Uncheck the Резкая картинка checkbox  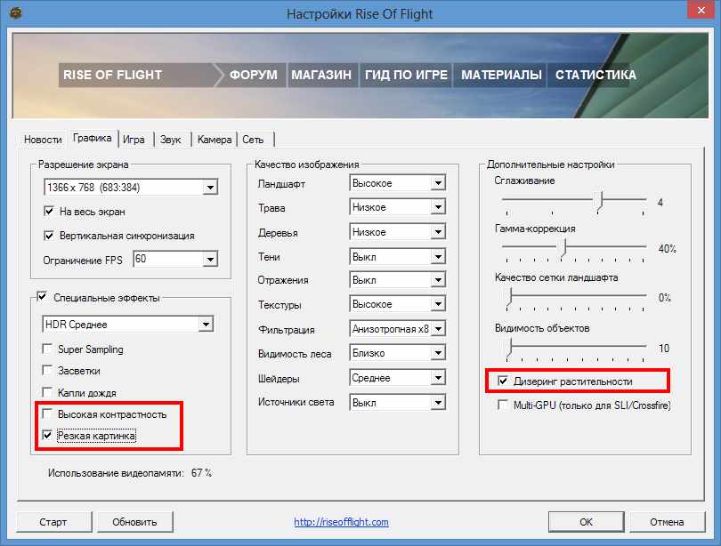[47, 435]
